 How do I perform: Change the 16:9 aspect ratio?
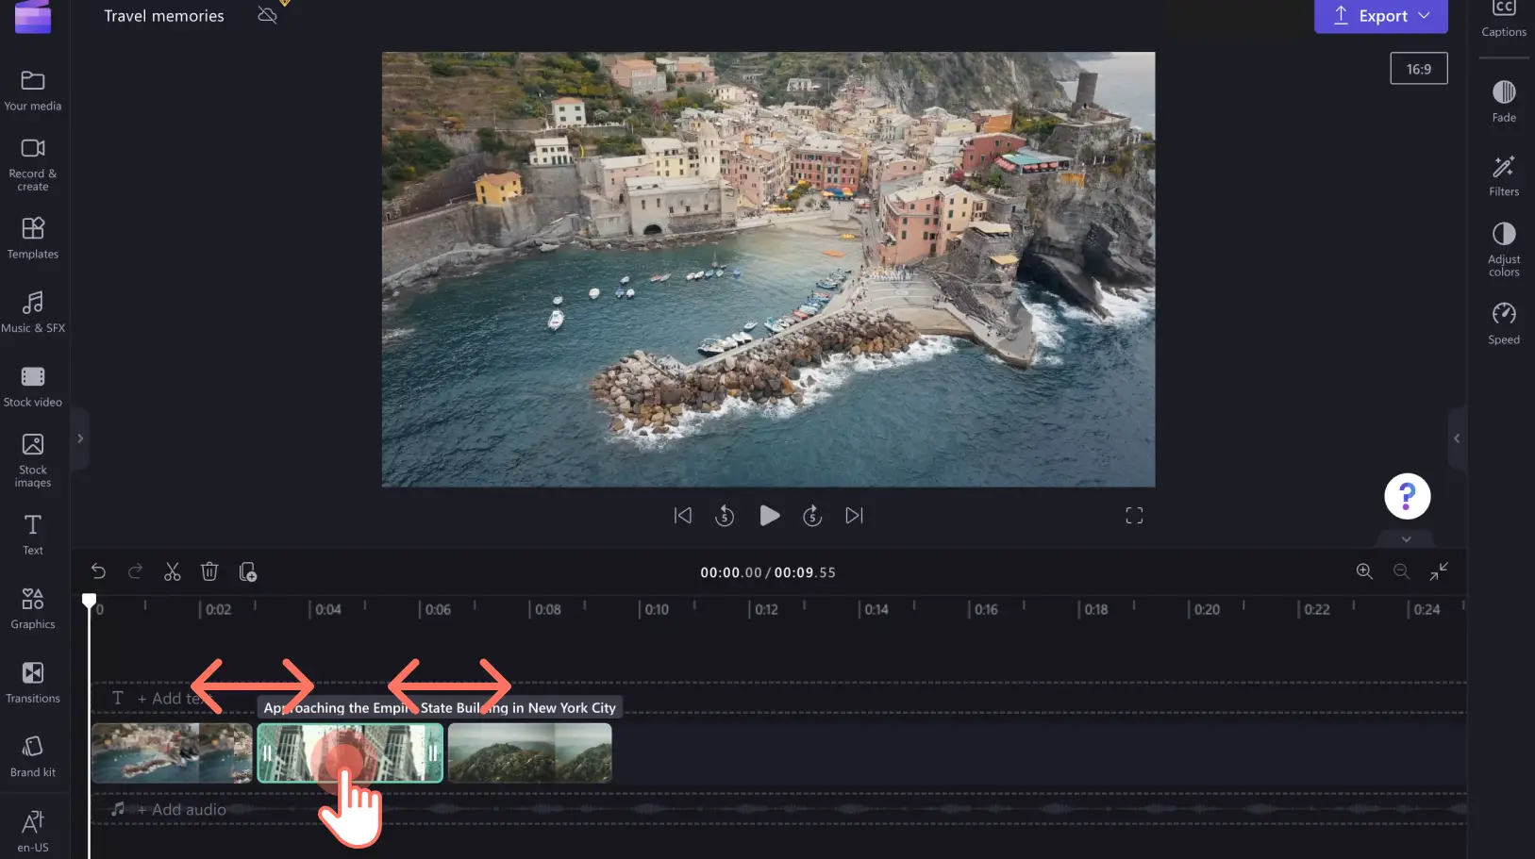1418,69
